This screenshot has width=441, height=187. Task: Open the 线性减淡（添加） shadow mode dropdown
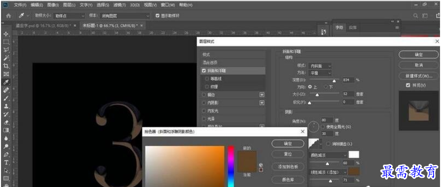pos(328,172)
